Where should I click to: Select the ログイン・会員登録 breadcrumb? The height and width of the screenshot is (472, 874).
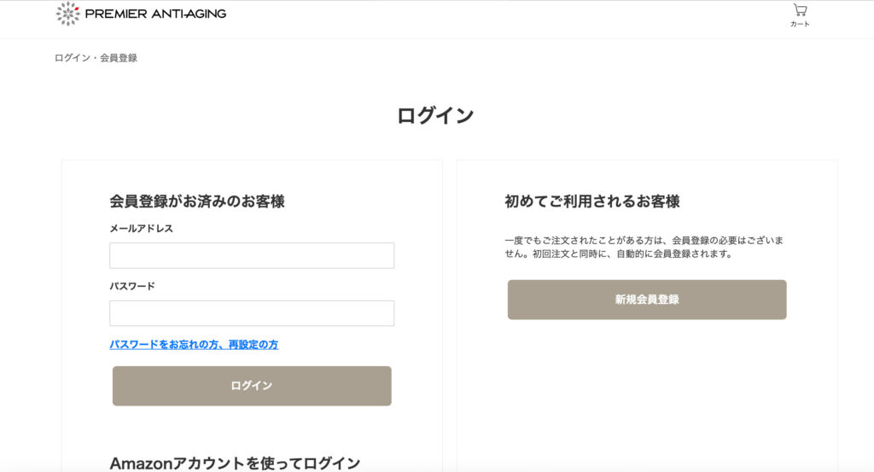point(96,58)
